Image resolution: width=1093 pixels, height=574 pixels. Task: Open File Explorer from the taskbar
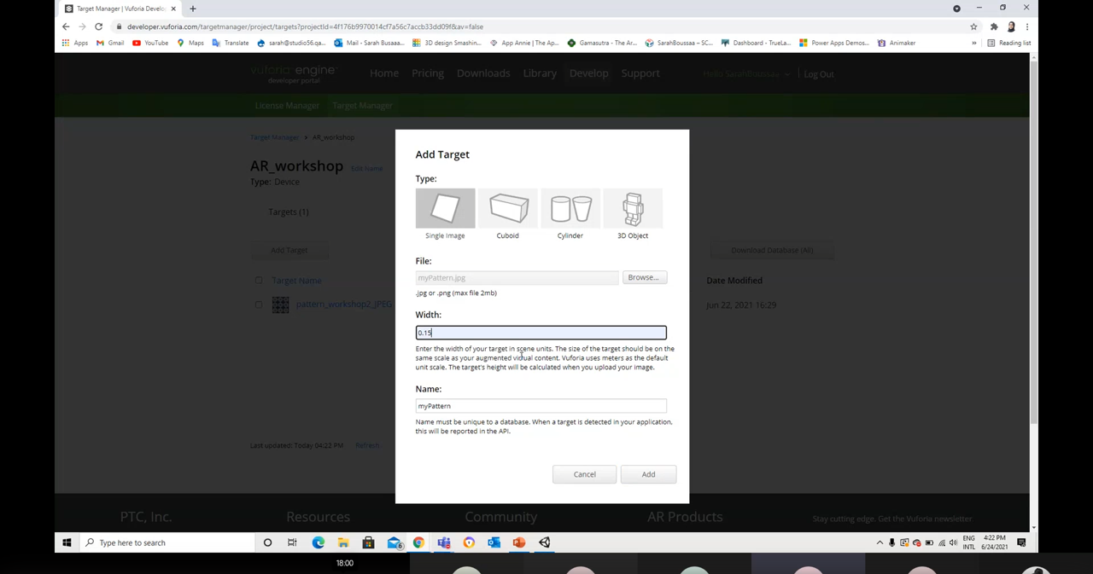(x=343, y=542)
